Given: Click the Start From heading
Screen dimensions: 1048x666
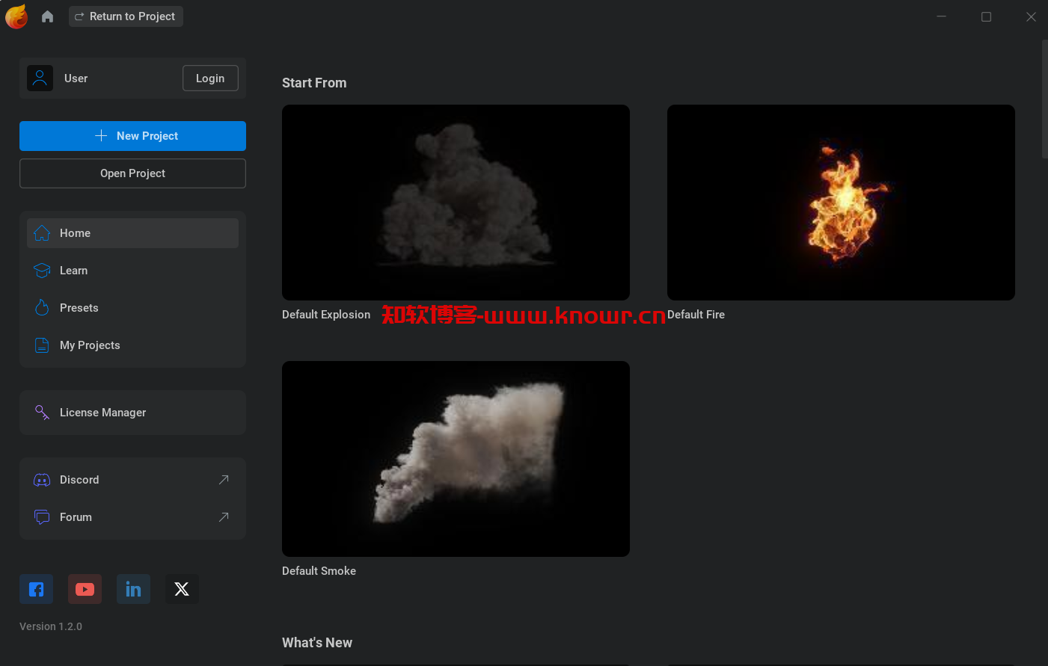Looking at the screenshot, I should (x=314, y=83).
